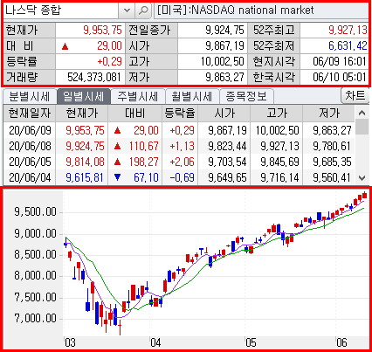
Task: Click the 20/06/04 row down-triangle icon
Action: [118, 177]
